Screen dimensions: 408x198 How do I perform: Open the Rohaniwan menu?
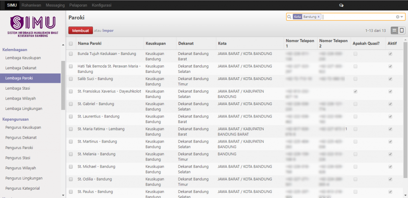(x=31, y=6)
